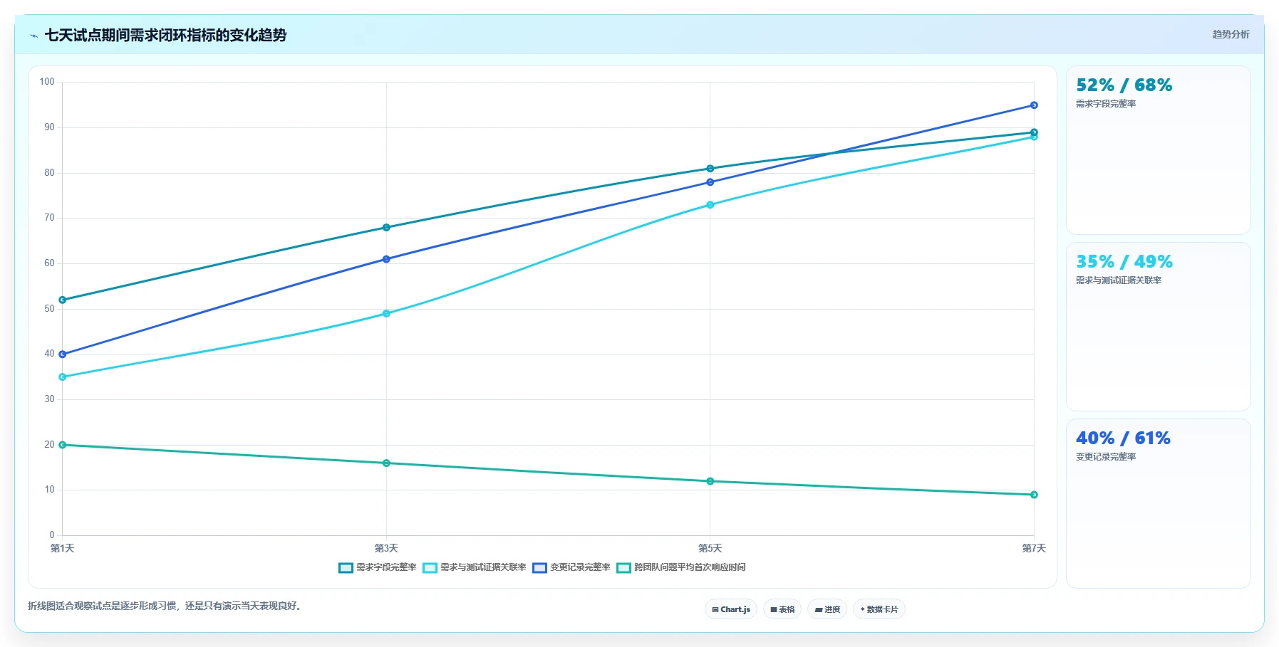
Task: Click the 变更记录完整率 point at 第3天
Action: pyautogui.click(x=386, y=259)
